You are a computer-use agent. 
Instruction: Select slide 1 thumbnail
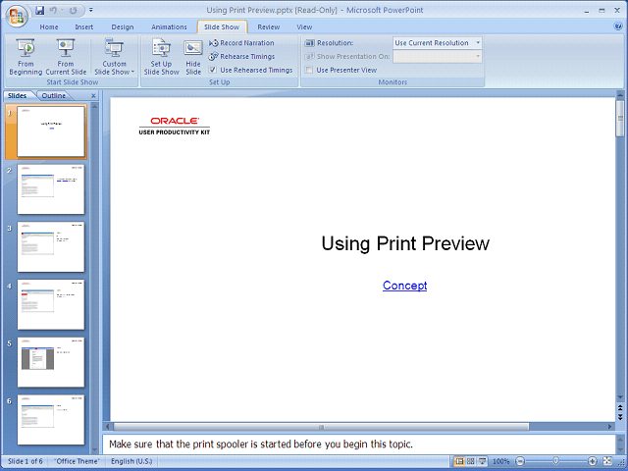51,131
